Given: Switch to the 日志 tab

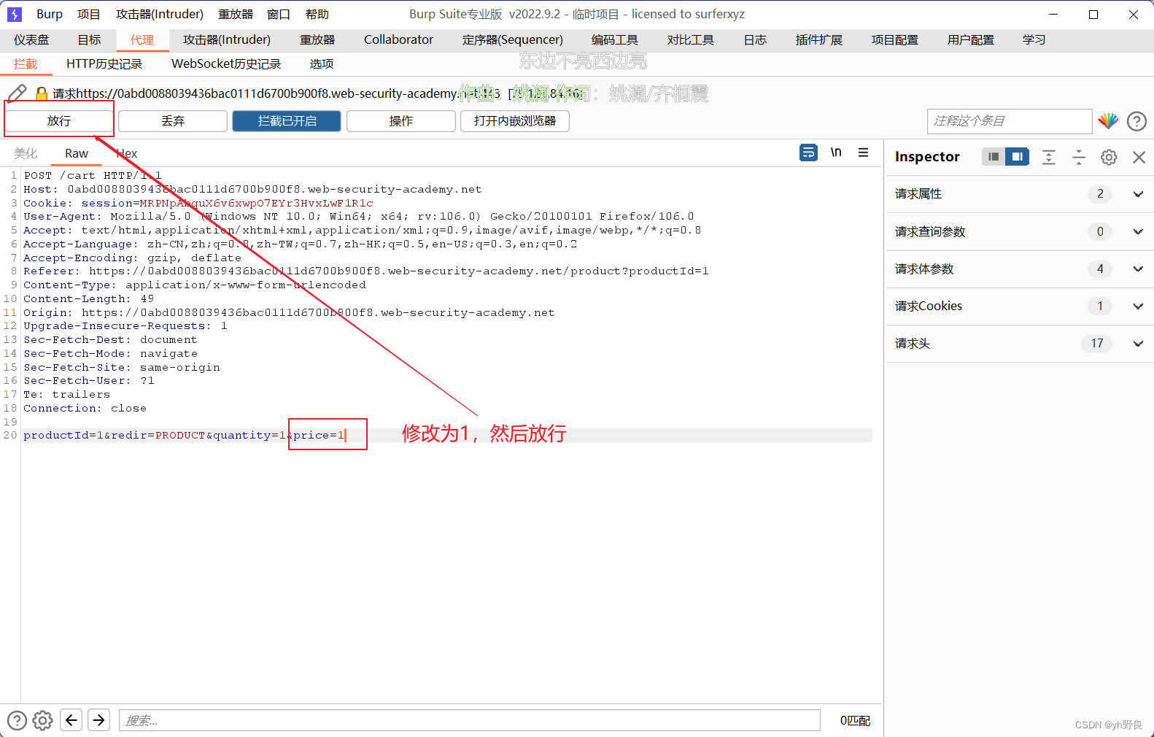Looking at the screenshot, I should pos(755,40).
